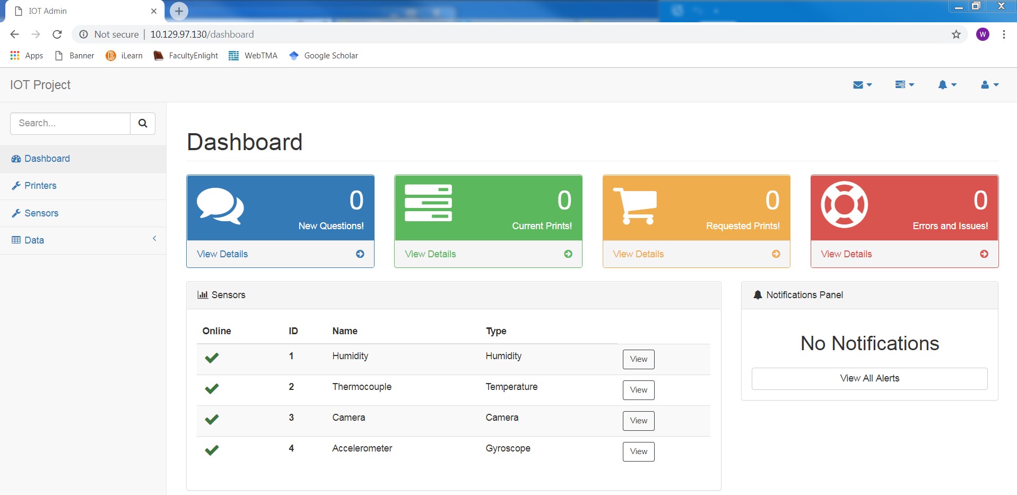This screenshot has width=1017, height=495.
Task: Reload the dashboard page
Action: click(x=57, y=34)
